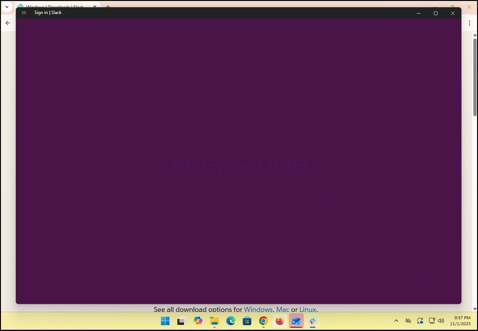
Task: Open clock and date showing 9:57 PM
Action: pyautogui.click(x=460, y=321)
